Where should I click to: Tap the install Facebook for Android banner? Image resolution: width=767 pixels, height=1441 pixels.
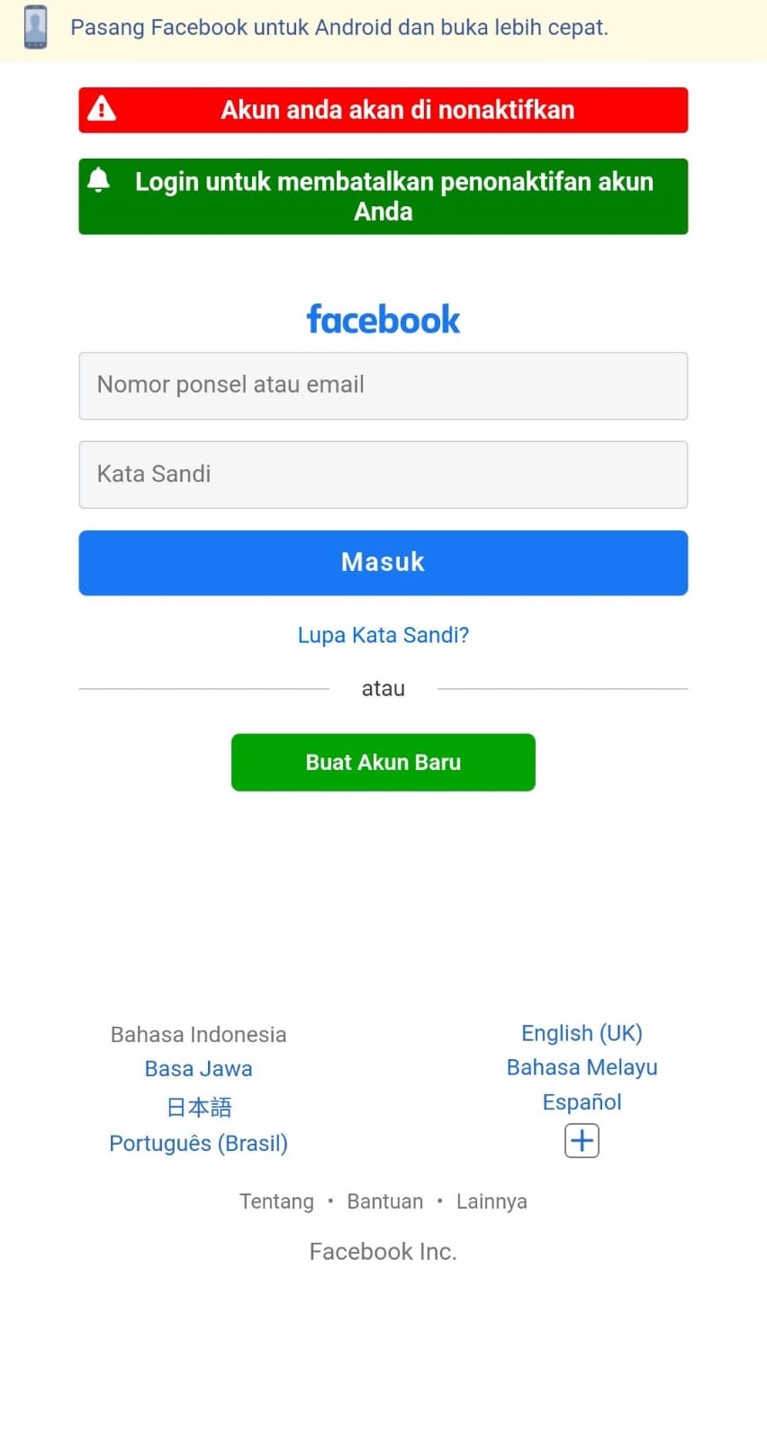coord(339,28)
